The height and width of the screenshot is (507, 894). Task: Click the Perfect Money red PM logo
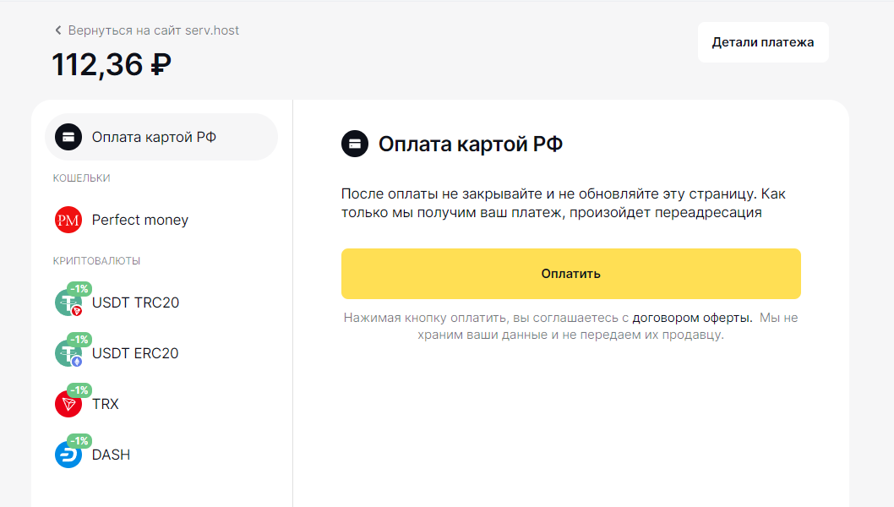[x=68, y=221]
